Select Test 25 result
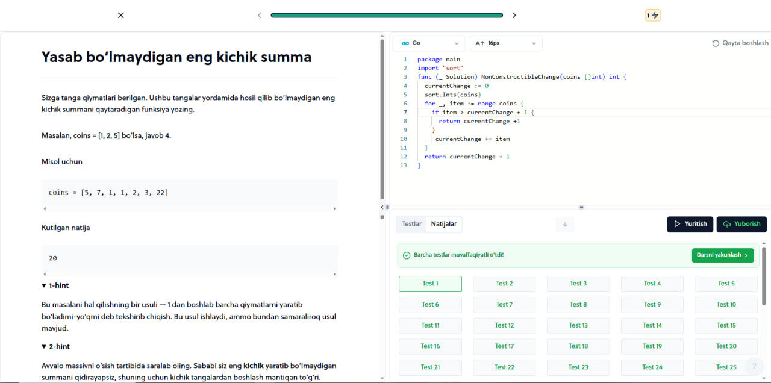The width and height of the screenshot is (771, 383). click(x=726, y=367)
